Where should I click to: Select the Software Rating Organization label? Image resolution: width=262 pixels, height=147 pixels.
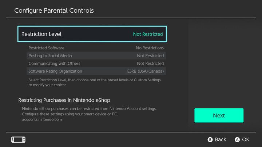click(55, 71)
